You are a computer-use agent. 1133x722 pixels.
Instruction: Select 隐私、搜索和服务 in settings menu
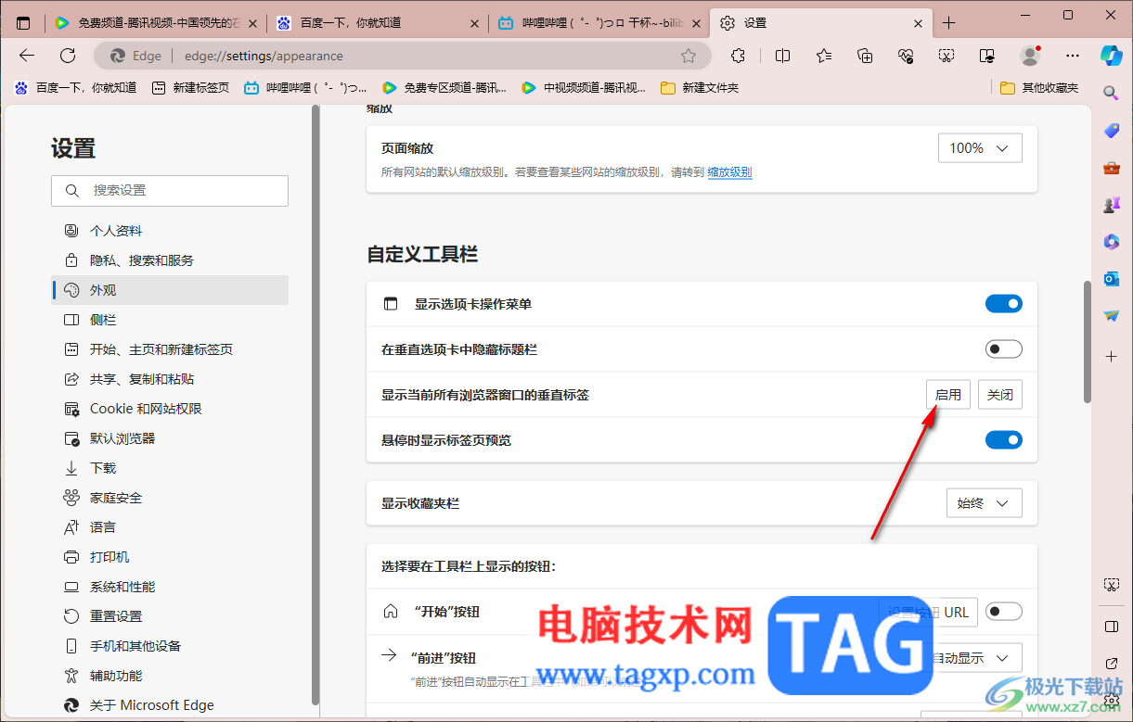click(170, 260)
